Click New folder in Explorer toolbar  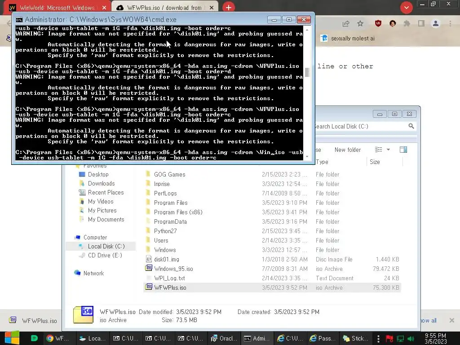point(348,150)
